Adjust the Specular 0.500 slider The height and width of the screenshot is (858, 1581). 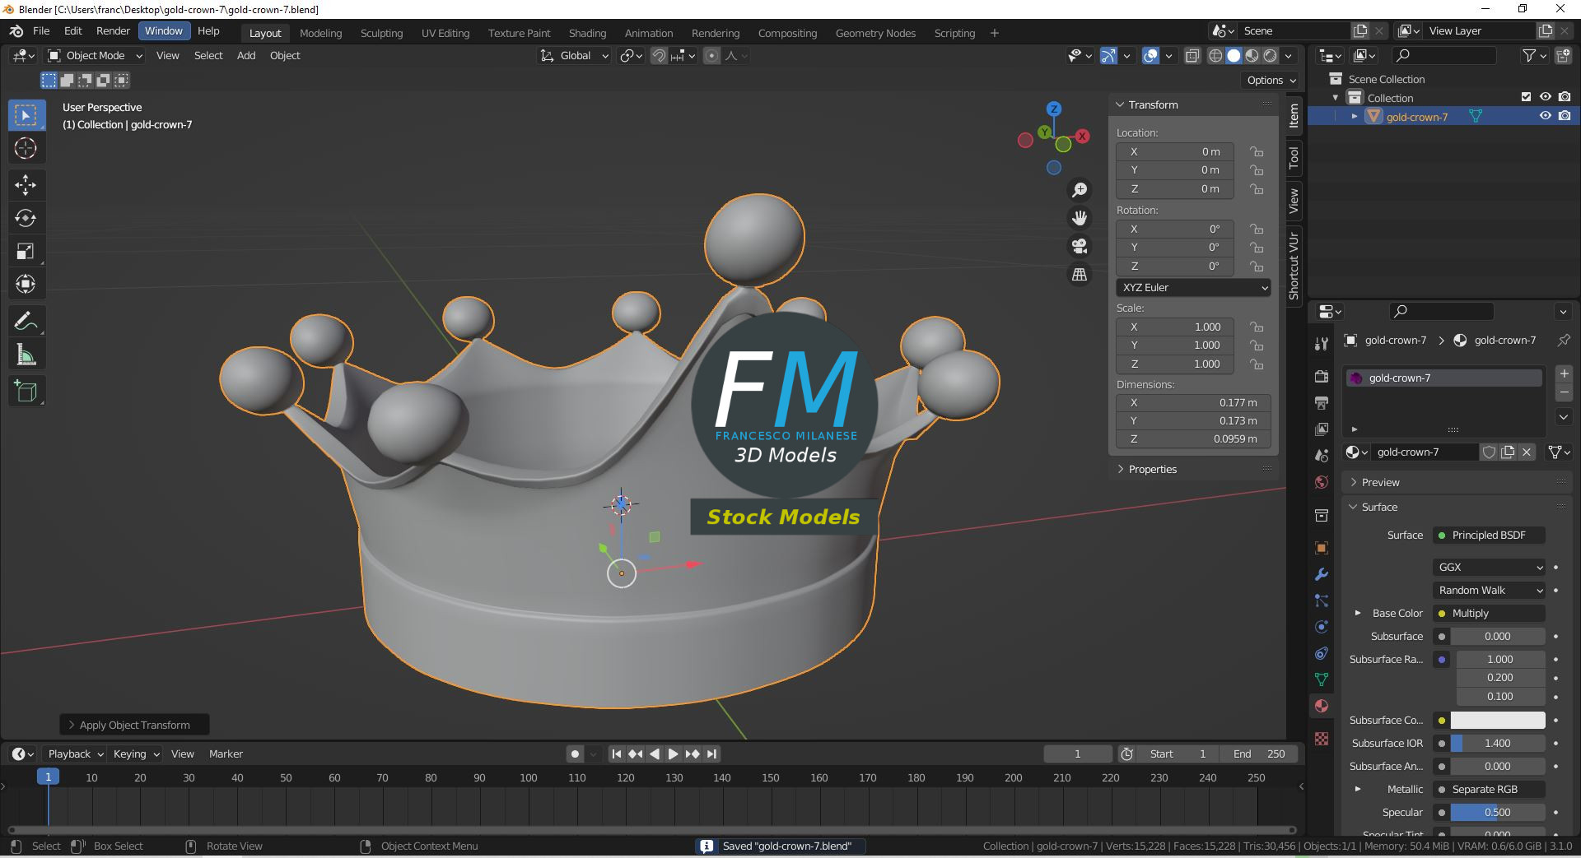click(x=1498, y=812)
